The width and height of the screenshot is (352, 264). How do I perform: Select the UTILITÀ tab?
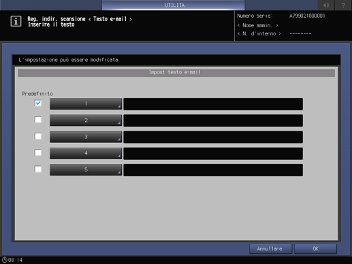174,5
